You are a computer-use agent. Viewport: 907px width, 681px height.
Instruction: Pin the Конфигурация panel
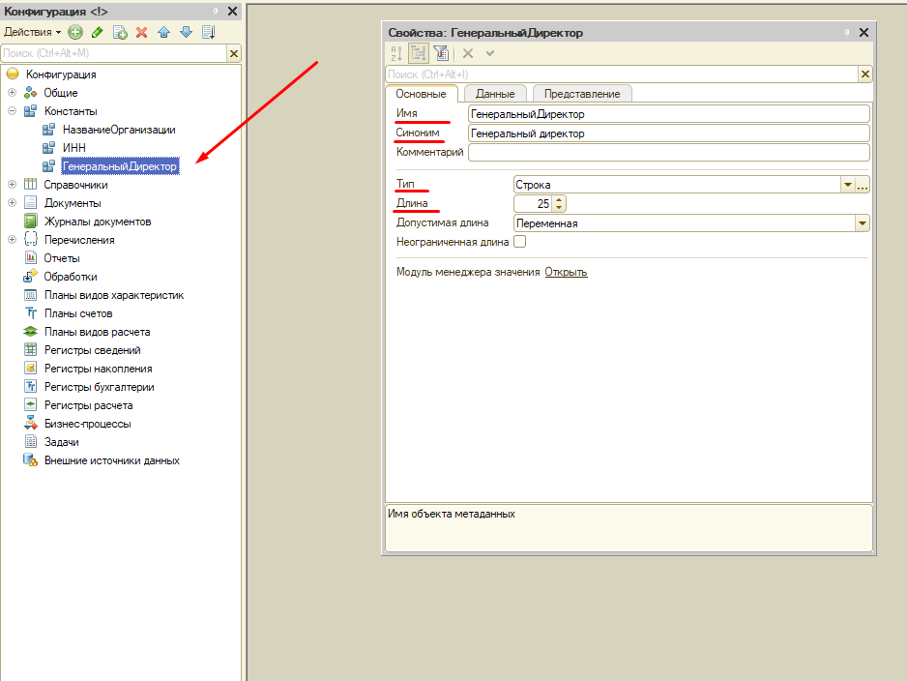[216, 11]
